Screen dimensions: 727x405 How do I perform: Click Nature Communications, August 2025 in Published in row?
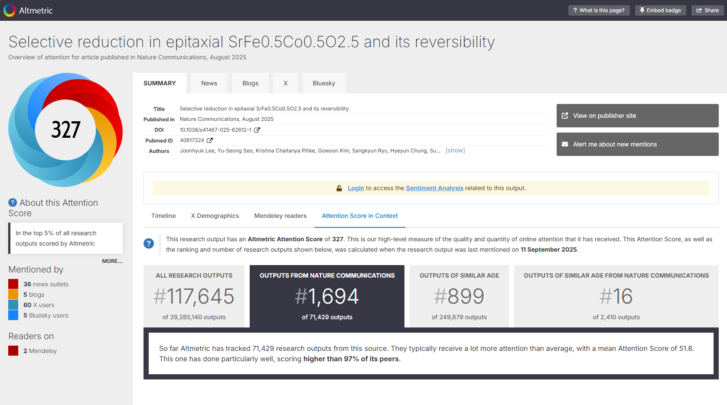[227, 119]
